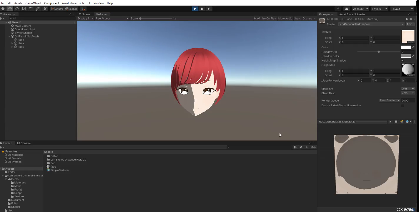This screenshot has height=212, width=419.
Task: Pause the game
Action: pyautogui.click(x=202, y=9)
